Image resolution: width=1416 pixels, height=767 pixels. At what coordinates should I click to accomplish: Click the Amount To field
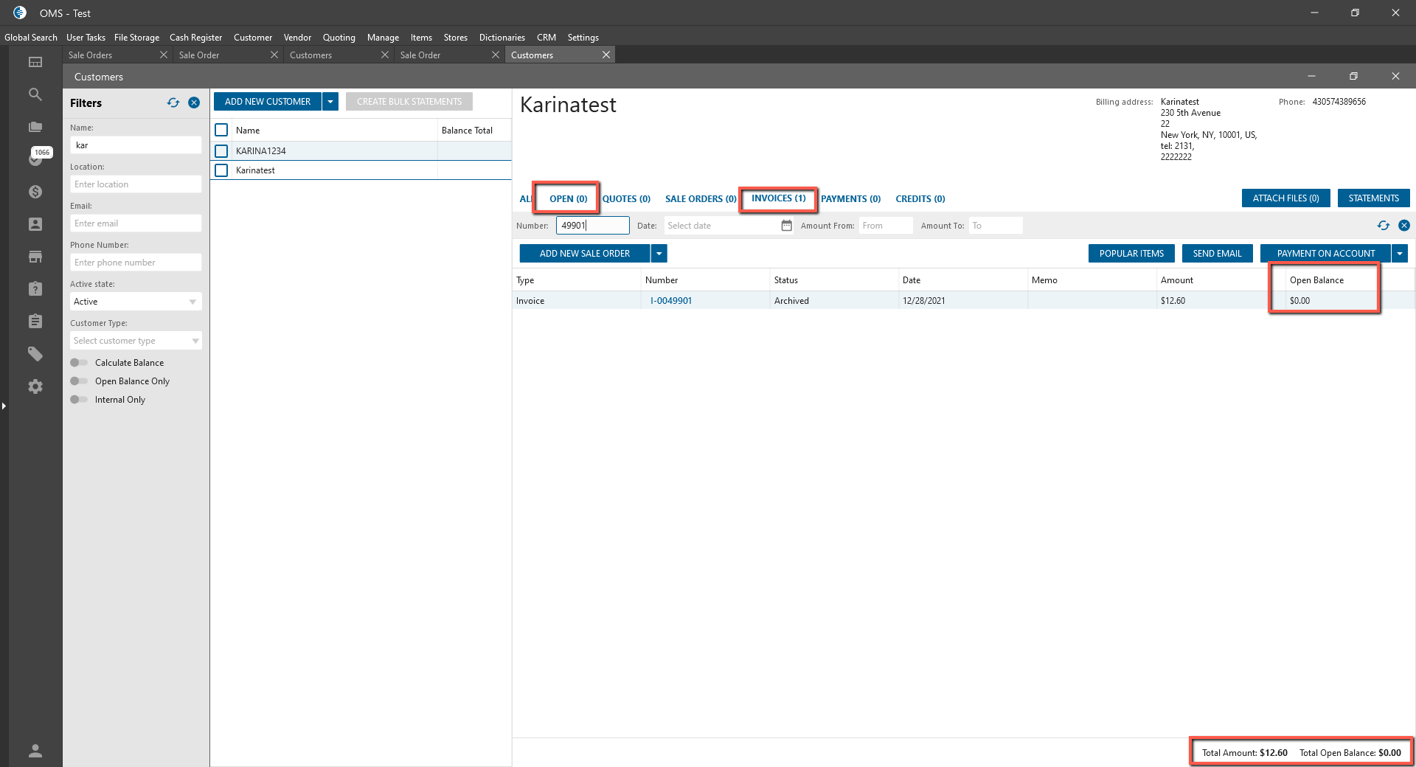[996, 226]
